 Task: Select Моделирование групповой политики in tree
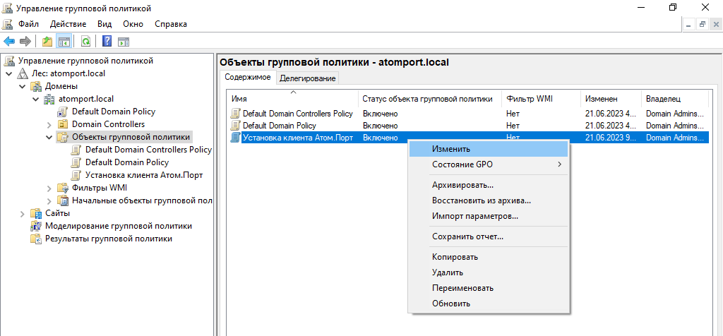pyautogui.click(x=118, y=226)
